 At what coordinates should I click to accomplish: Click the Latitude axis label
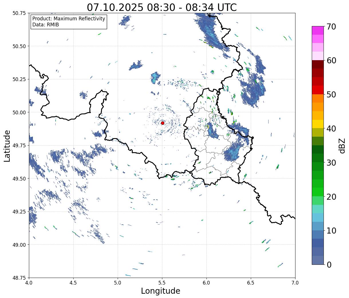tap(7, 146)
